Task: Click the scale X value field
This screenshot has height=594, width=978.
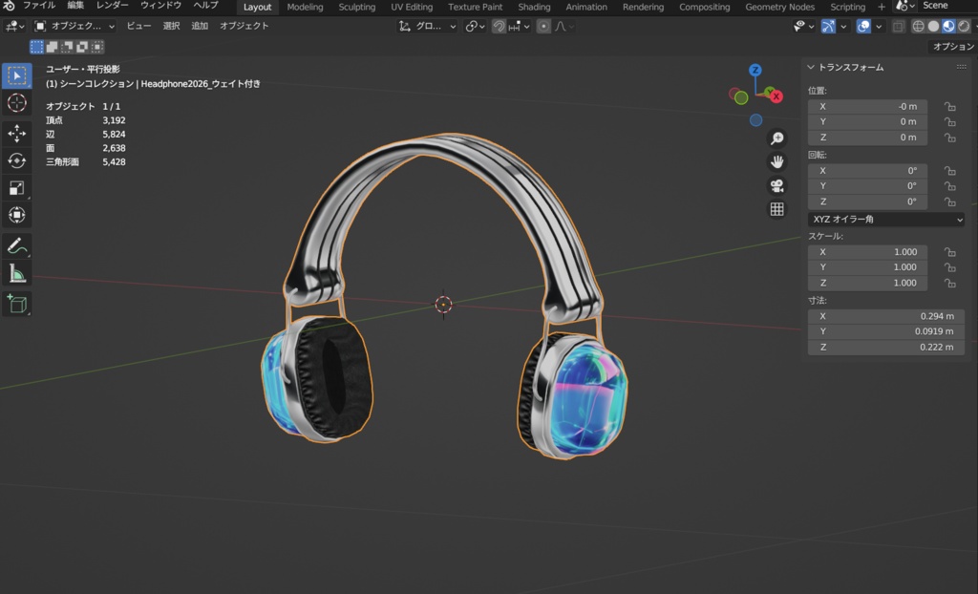Action: click(867, 252)
